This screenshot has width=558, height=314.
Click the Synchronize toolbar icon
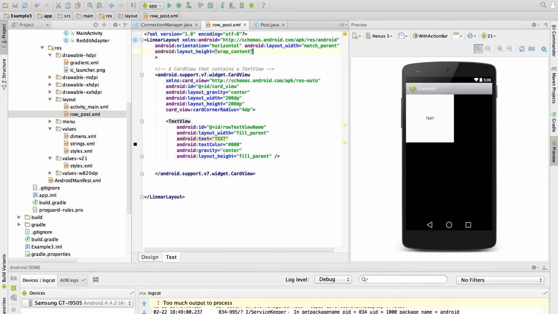click(25, 6)
